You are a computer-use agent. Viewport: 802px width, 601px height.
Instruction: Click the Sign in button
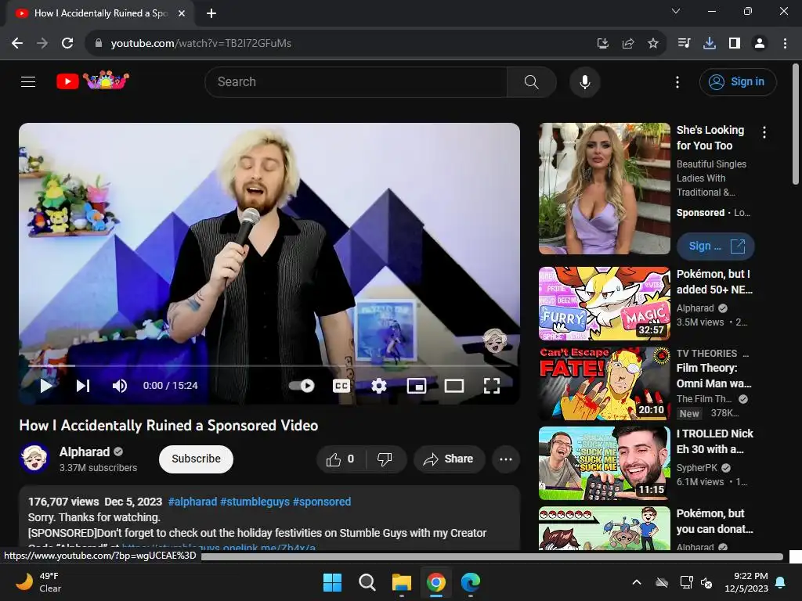tap(738, 81)
